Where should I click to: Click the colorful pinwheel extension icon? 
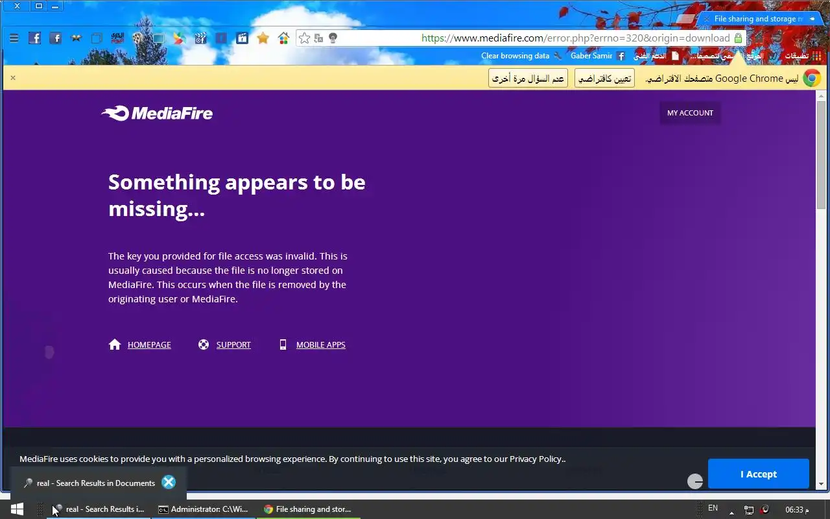coord(179,38)
